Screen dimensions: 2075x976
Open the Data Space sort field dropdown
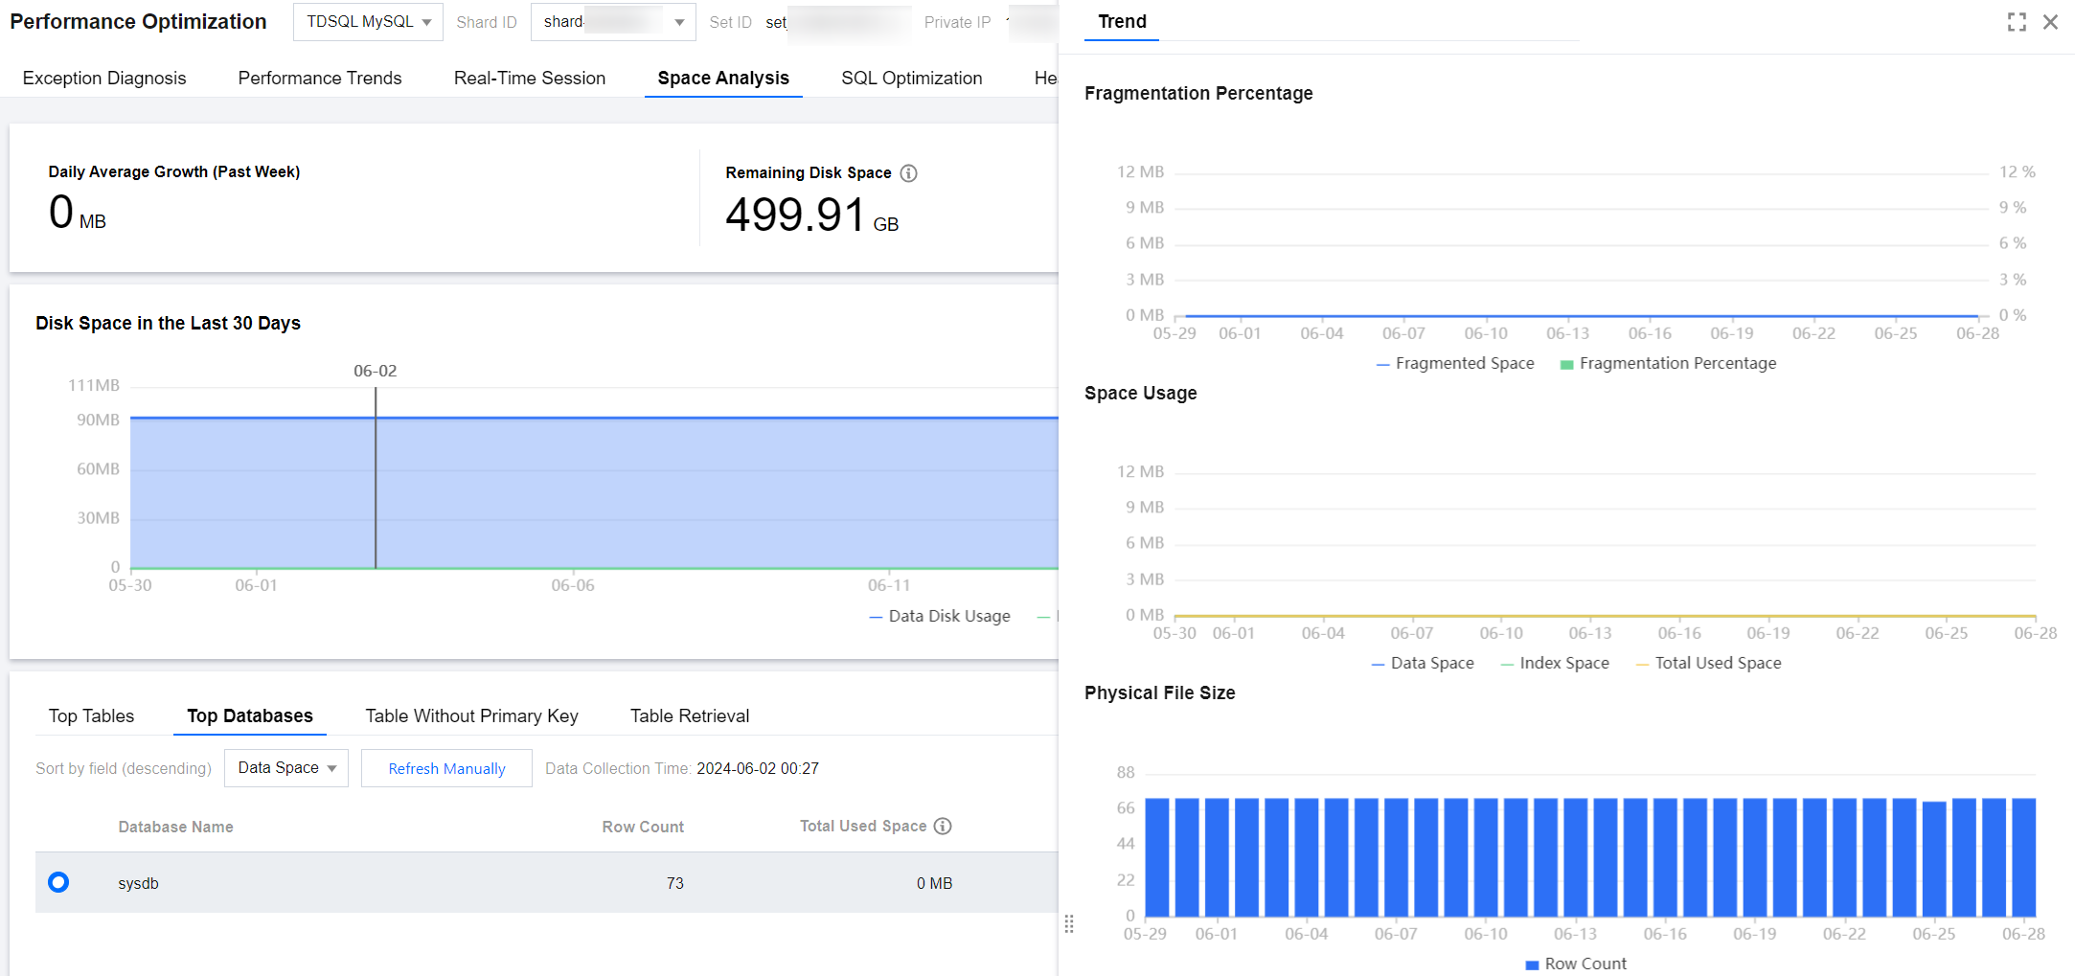click(x=286, y=768)
